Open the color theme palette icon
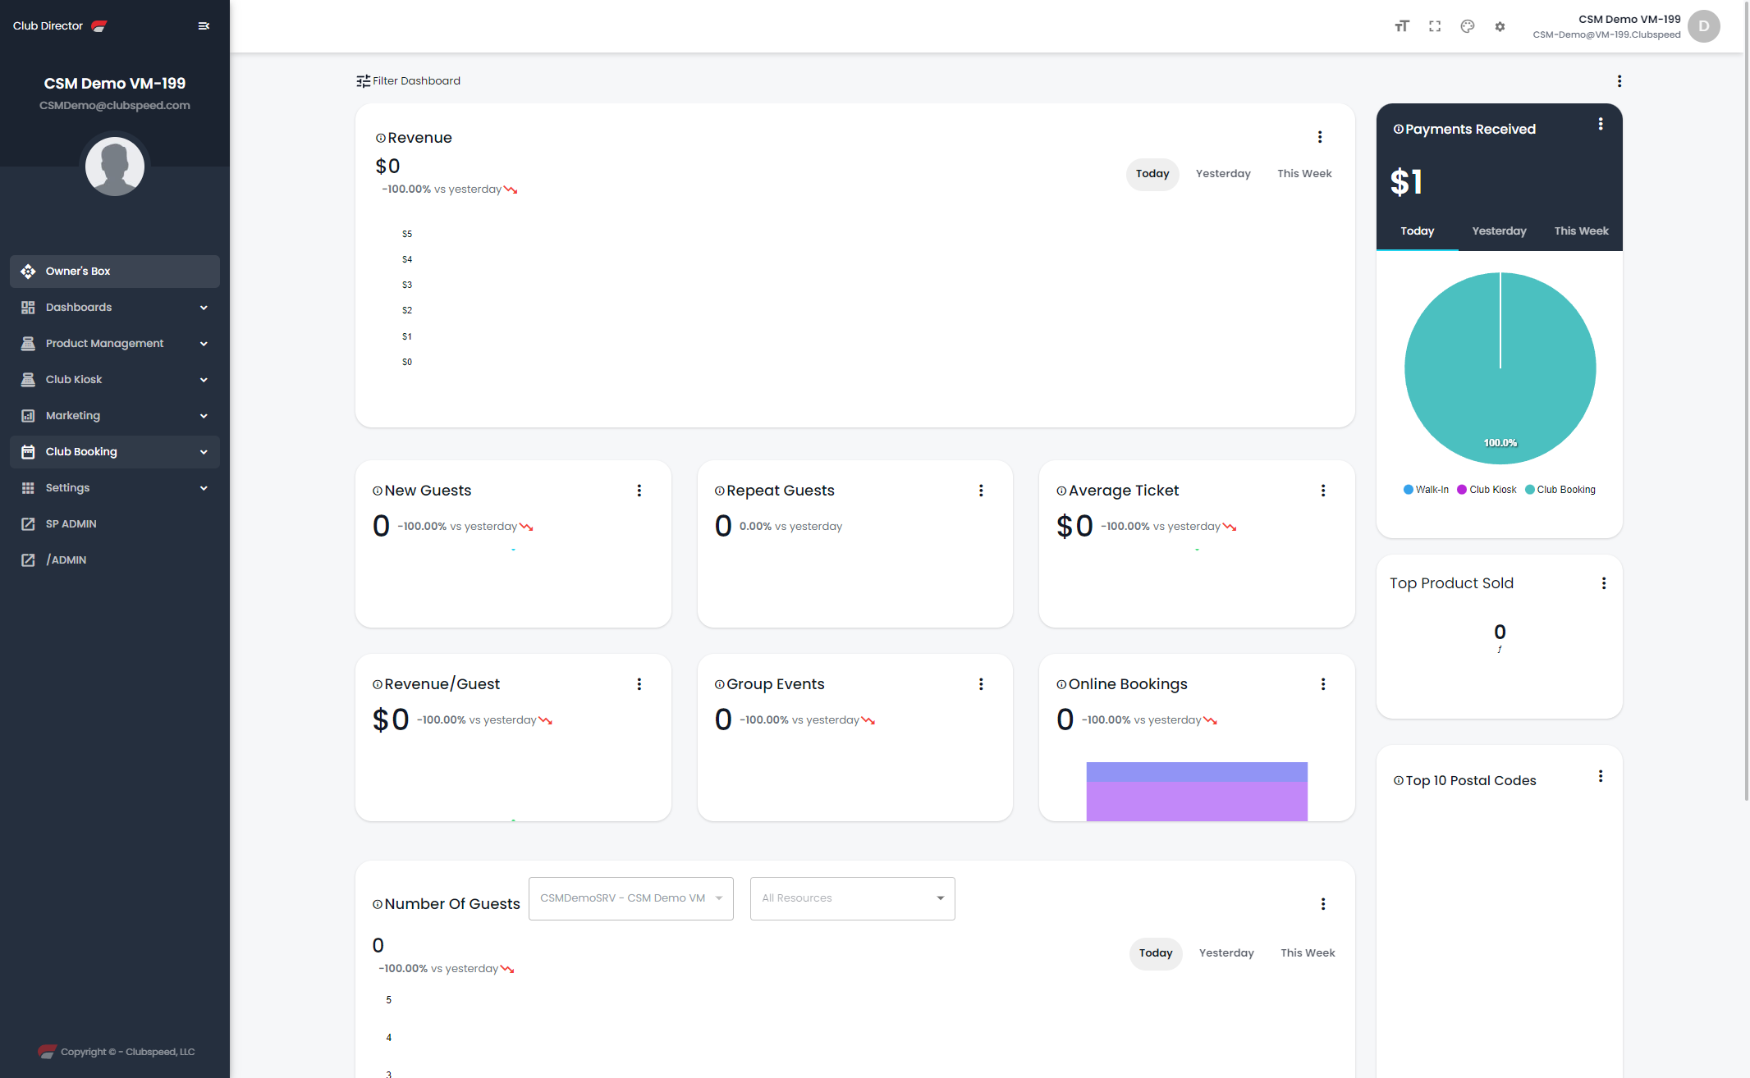The width and height of the screenshot is (1750, 1078). click(x=1468, y=26)
